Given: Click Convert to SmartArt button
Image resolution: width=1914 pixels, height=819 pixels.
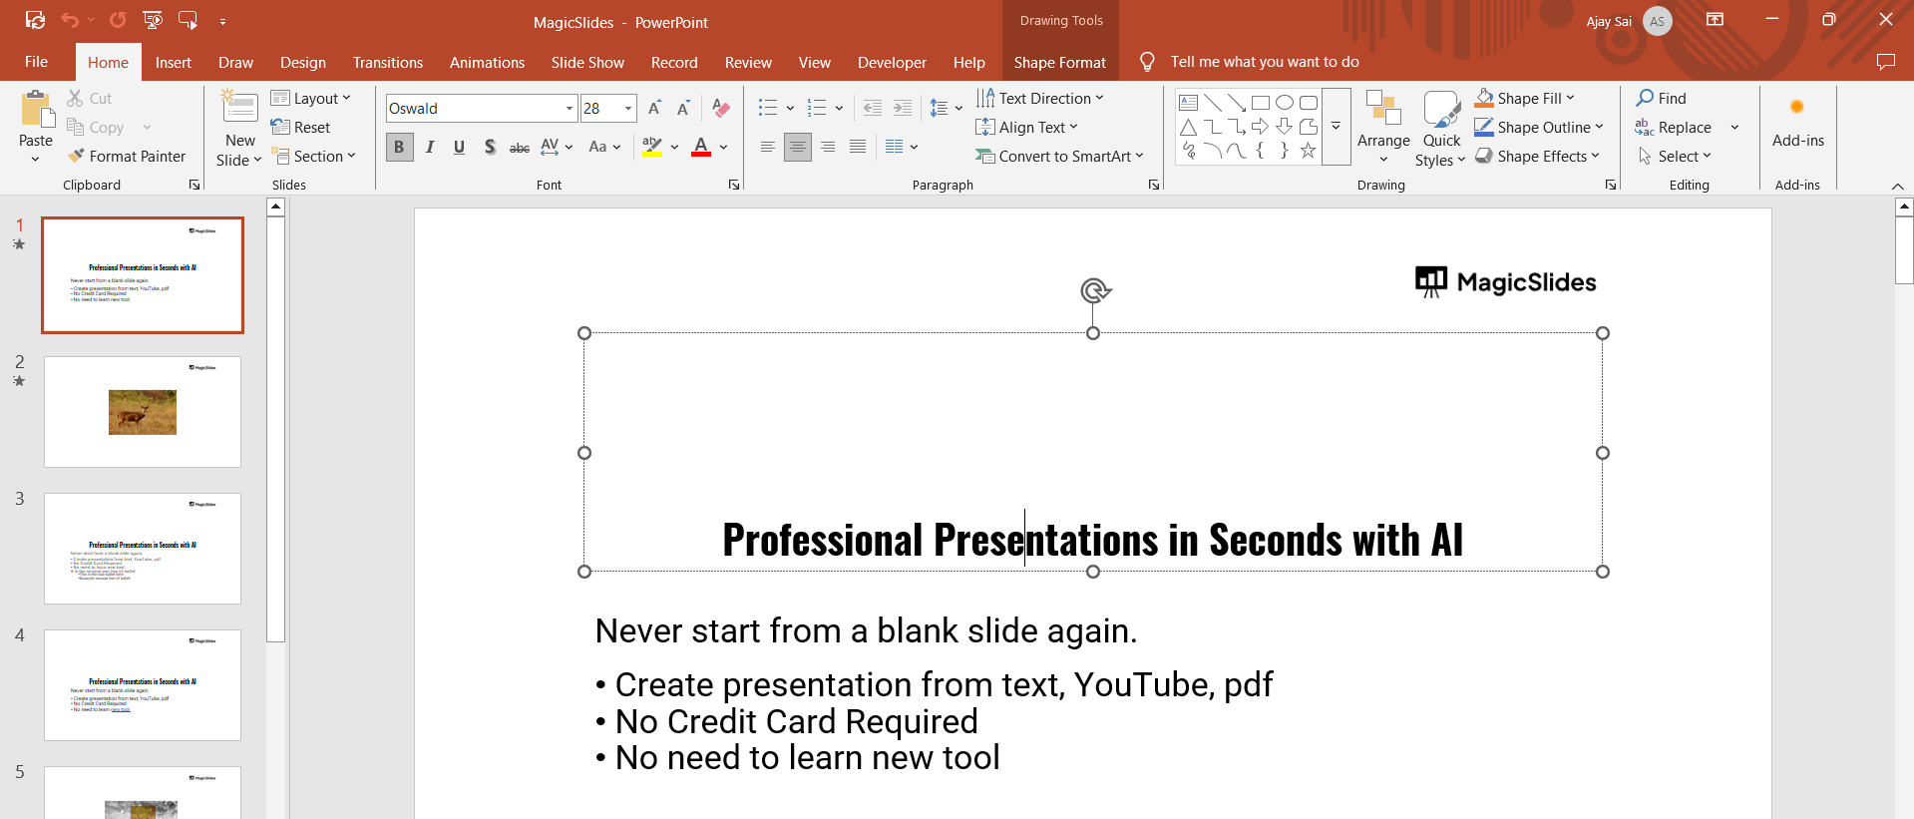Looking at the screenshot, I should click(1058, 157).
